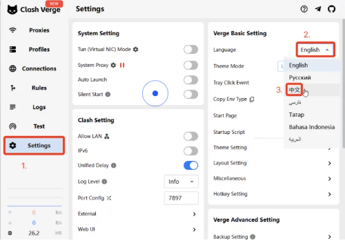The width and height of the screenshot is (345, 252).
Task: Expand the Layout Setting row
Action: (x=273, y=163)
